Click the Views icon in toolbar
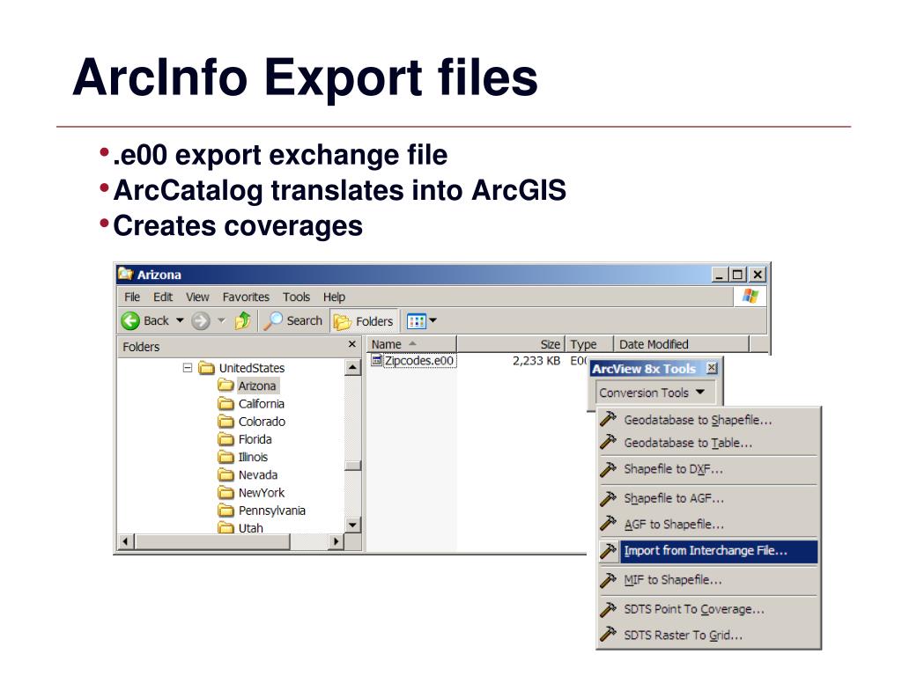902x676 pixels. (x=416, y=320)
